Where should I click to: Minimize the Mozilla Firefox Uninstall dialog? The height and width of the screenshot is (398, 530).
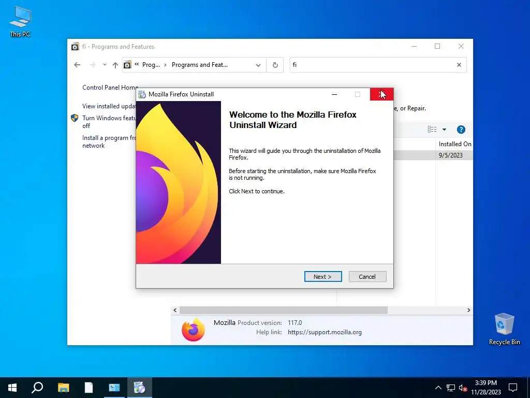coord(334,94)
